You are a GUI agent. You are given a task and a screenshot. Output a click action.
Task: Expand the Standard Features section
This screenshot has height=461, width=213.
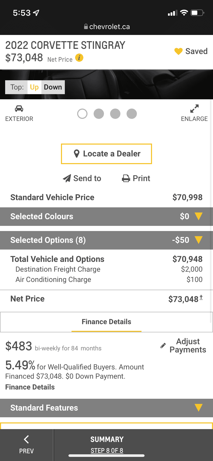(106, 408)
